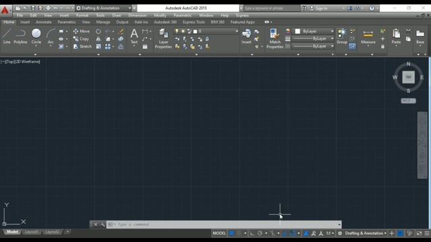
Task: Toggle clean screen icon in status bar
Action: (419, 233)
